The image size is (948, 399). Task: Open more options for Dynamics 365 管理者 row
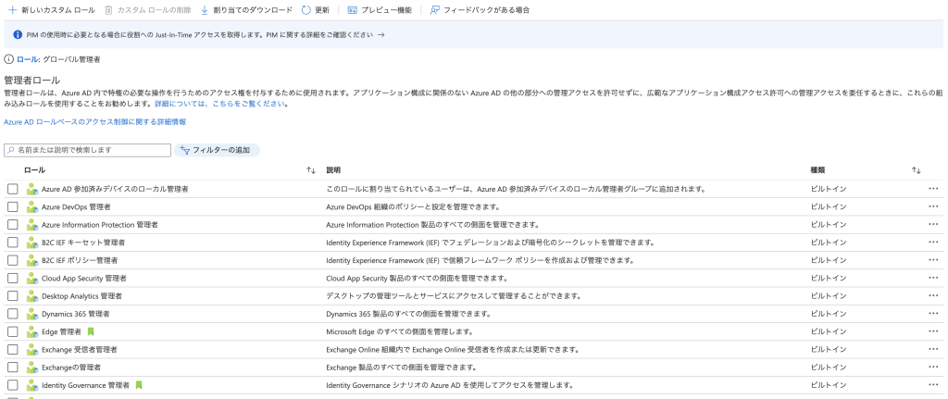click(933, 315)
